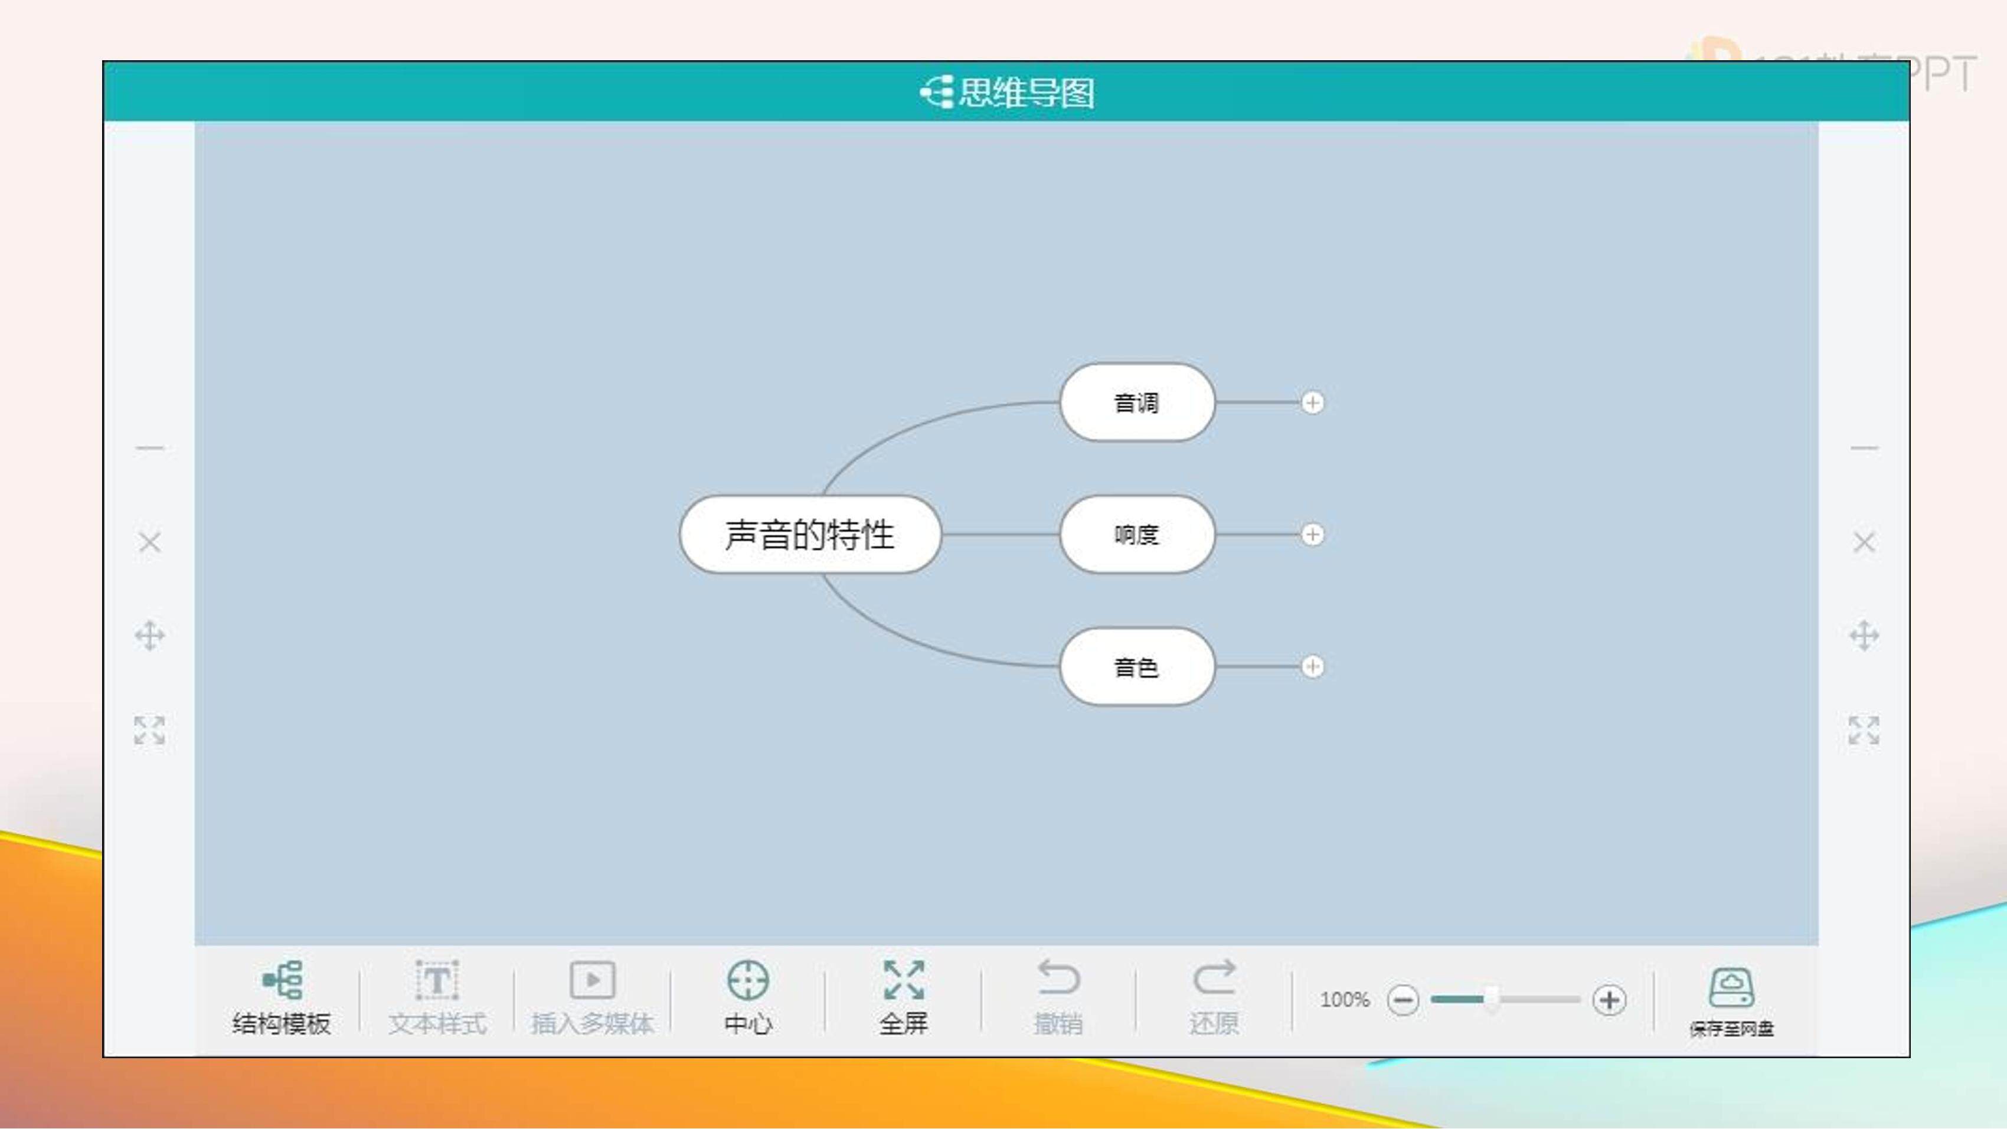Redo with the 还原 button
This screenshot has height=1129, width=2007.
click(x=1214, y=998)
